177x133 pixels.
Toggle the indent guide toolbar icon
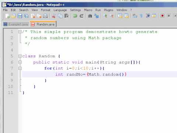pos(148,16)
